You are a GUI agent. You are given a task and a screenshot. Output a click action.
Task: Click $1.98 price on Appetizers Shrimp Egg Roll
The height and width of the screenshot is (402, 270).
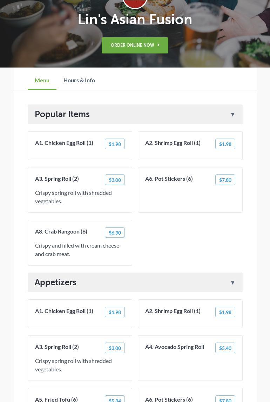pyautogui.click(x=225, y=312)
